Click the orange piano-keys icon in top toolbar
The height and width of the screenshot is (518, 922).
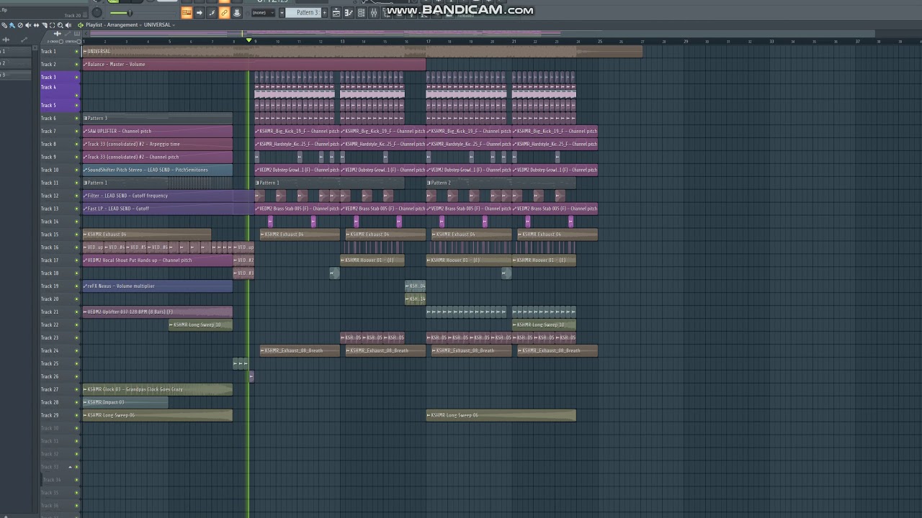click(x=187, y=12)
